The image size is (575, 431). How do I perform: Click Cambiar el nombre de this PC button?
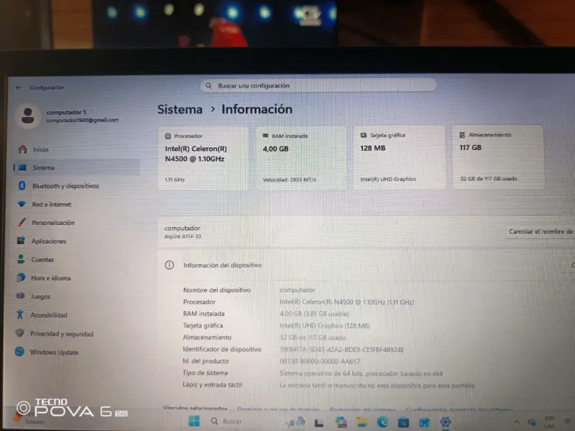[x=540, y=231]
